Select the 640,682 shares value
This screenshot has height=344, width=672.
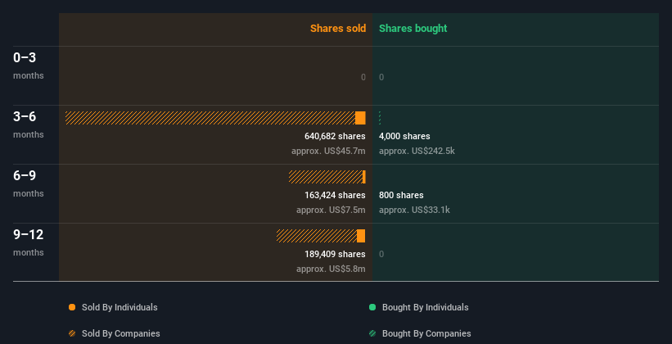[x=335, y=136]
